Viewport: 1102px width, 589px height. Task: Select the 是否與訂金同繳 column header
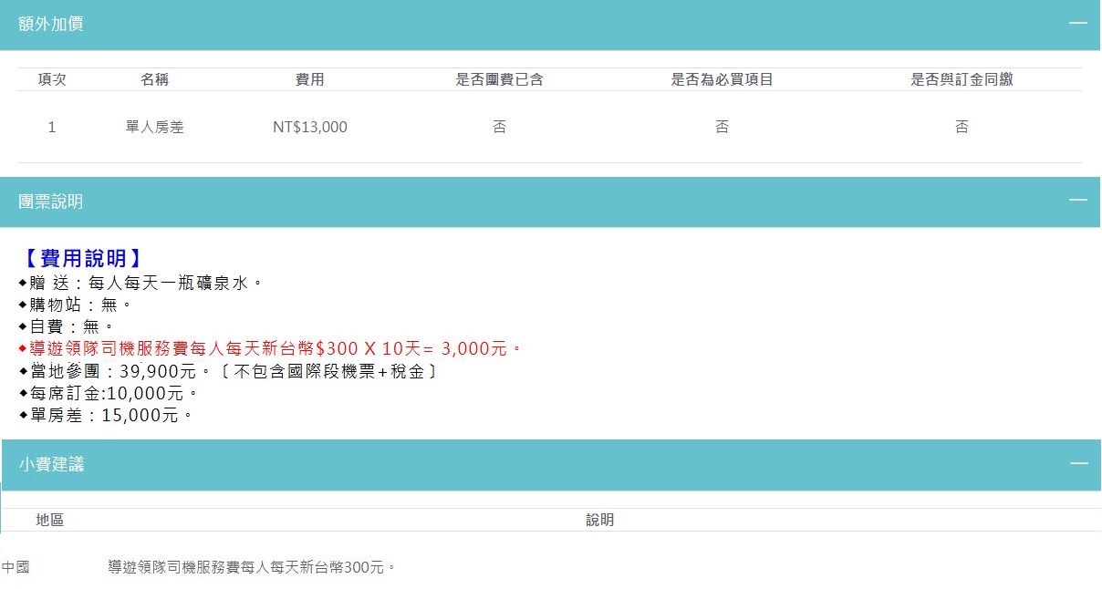click(962, 79)
